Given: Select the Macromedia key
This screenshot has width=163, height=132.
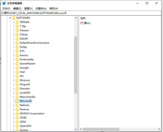Looking at the screenshot, I should click(x=27, y=97).
